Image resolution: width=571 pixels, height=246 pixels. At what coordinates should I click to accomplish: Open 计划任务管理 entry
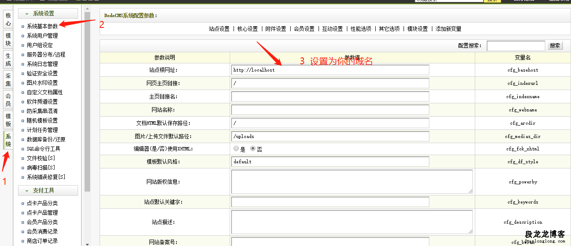pos(42,130)
